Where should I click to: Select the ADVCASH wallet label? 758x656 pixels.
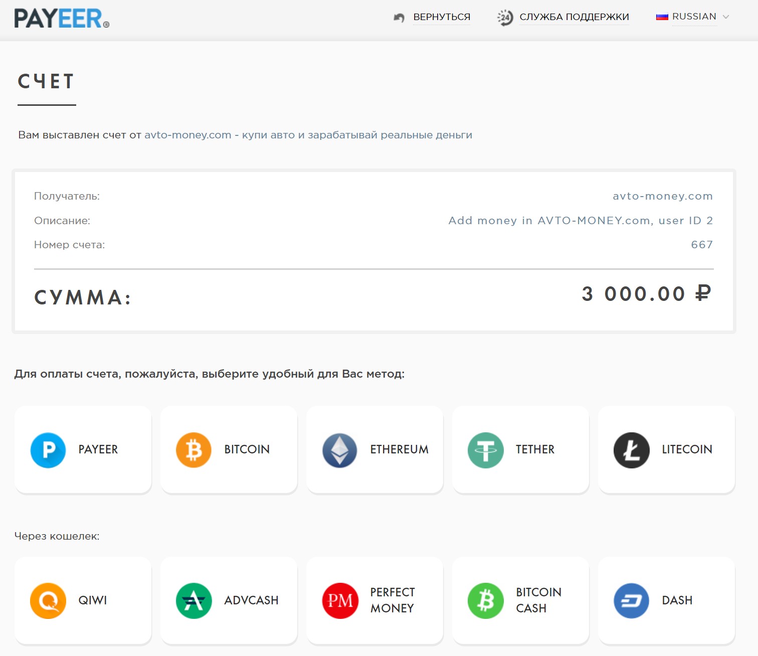coord(251,600)
